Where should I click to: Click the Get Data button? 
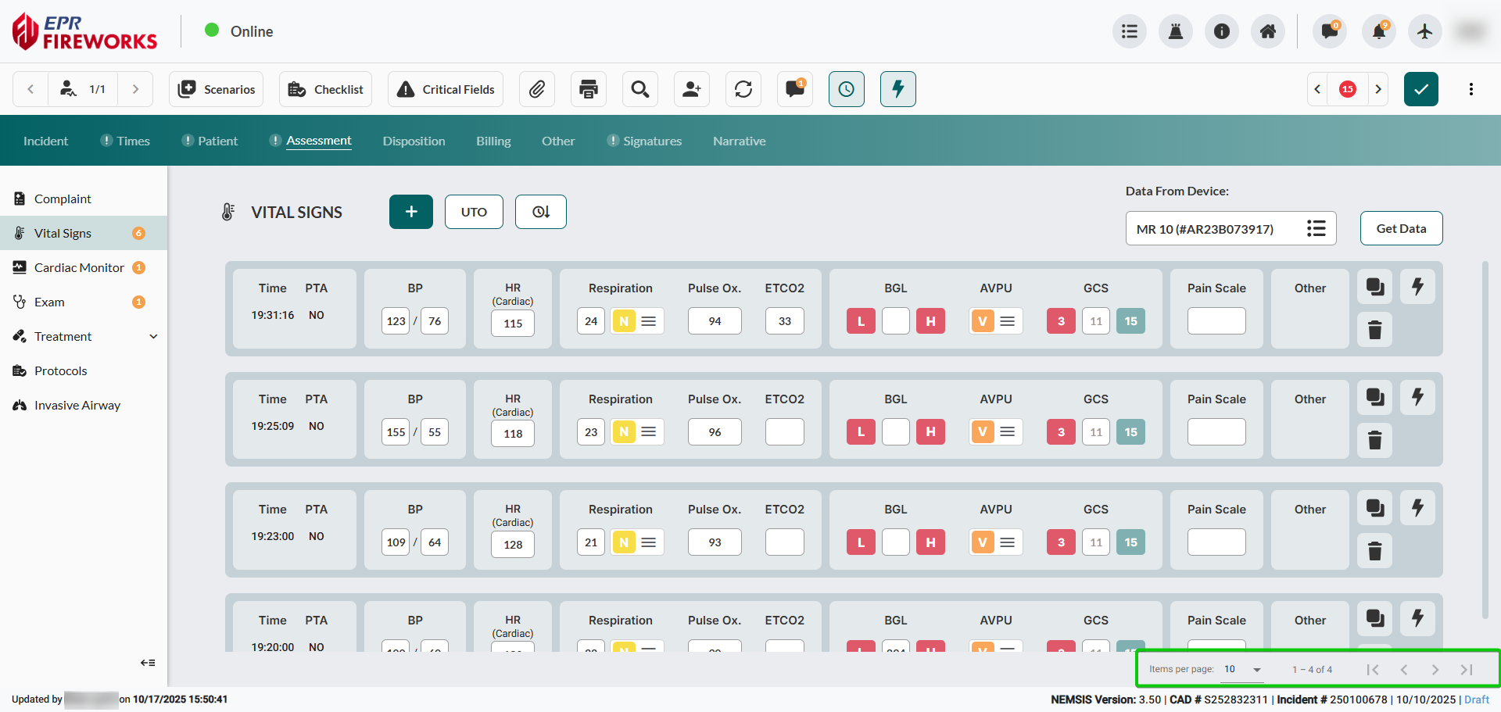click(1401, 228)
